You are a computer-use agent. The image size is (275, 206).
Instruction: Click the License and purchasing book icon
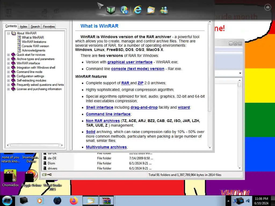tap(13, 89)
